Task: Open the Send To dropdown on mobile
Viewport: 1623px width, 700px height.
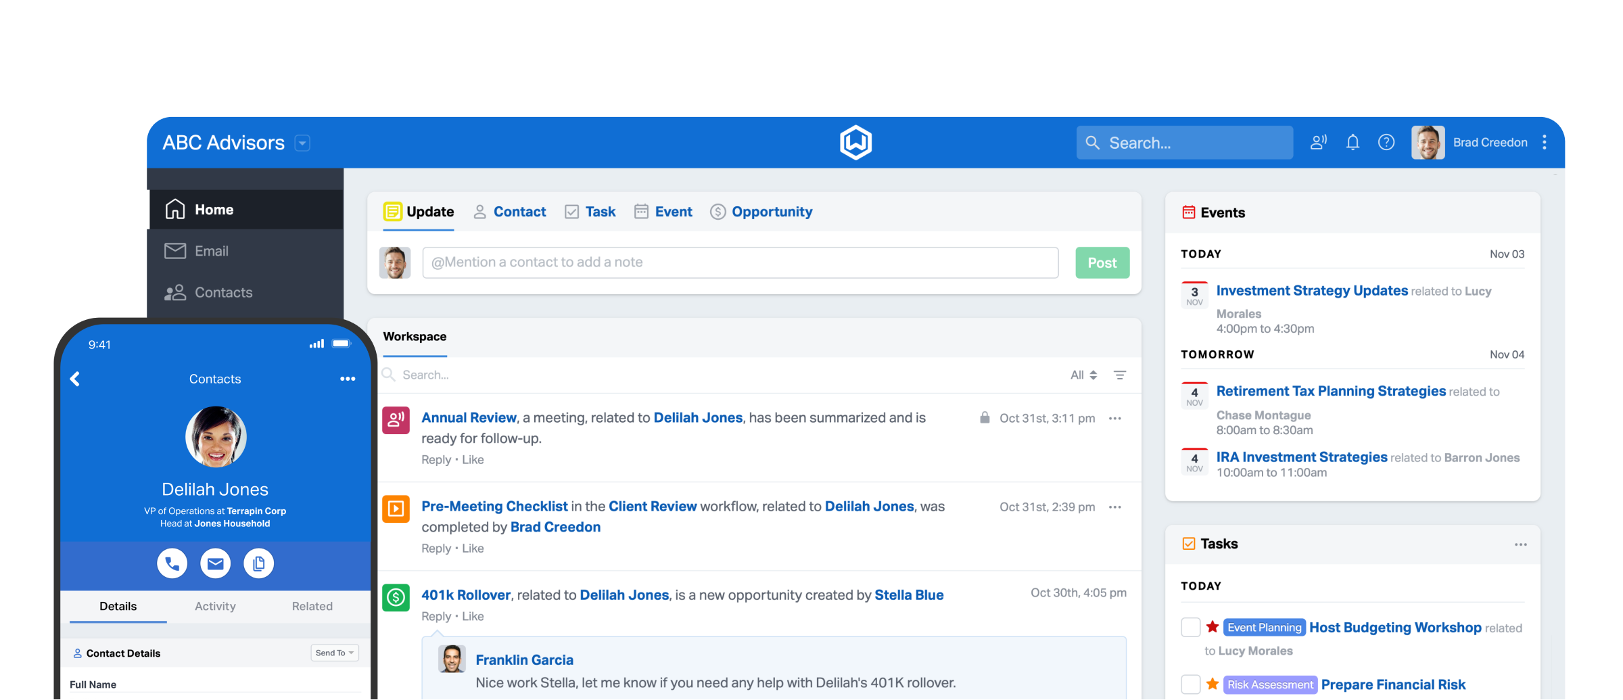Action: 335,653
